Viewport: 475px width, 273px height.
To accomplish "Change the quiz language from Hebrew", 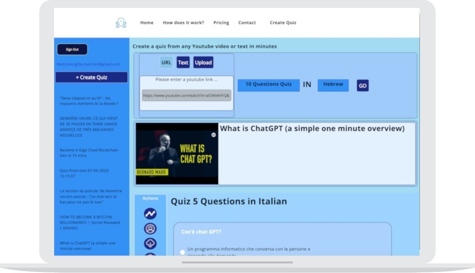I will 332,85.
